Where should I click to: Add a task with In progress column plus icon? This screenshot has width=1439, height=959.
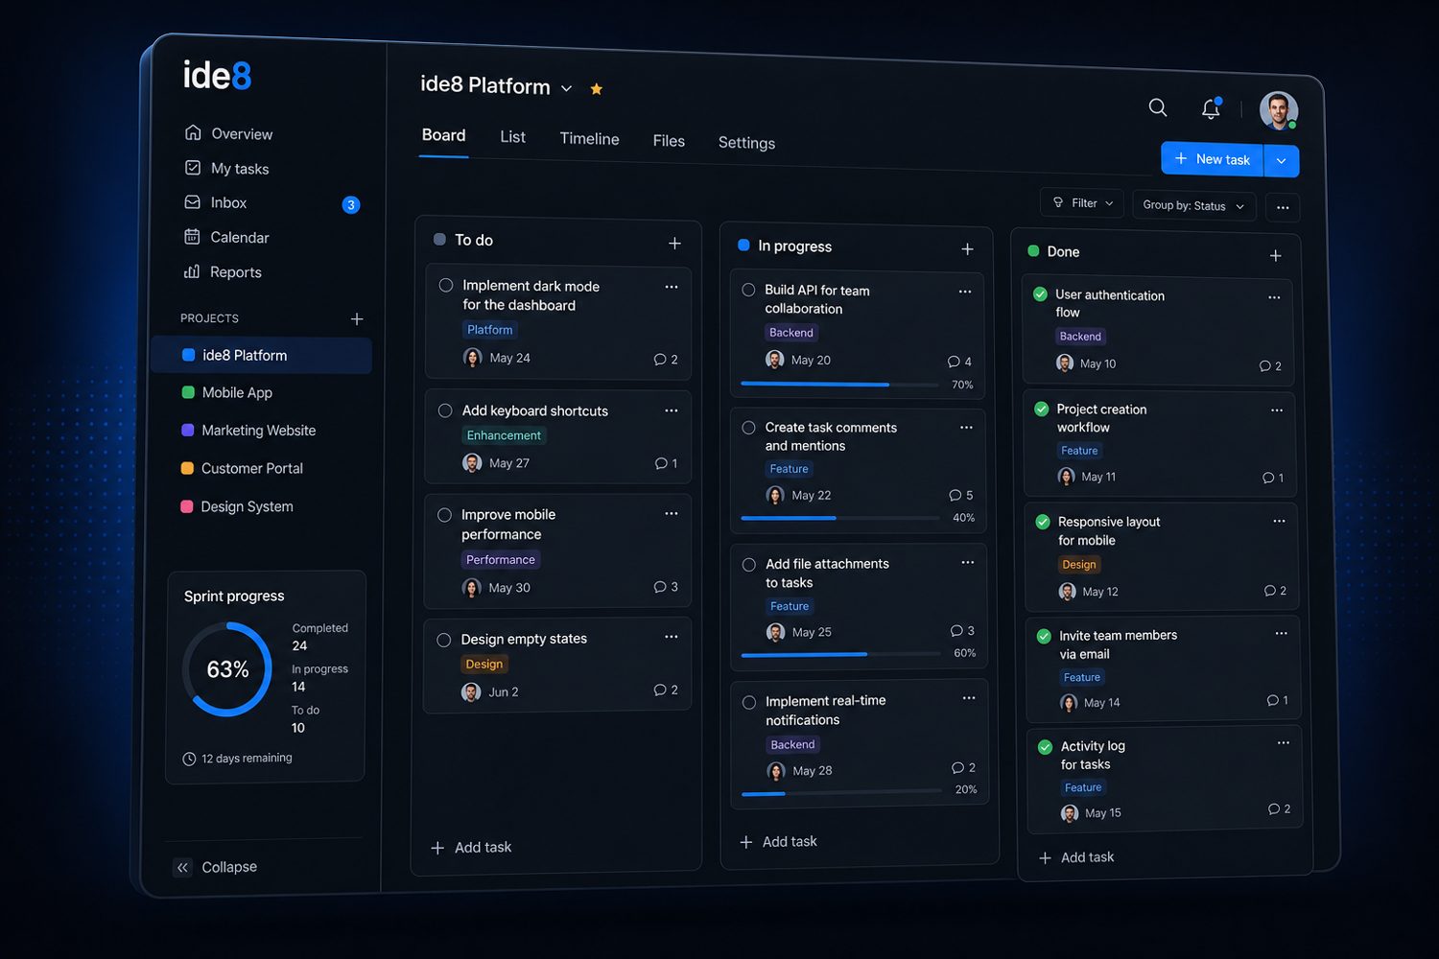tap(967, 249)
